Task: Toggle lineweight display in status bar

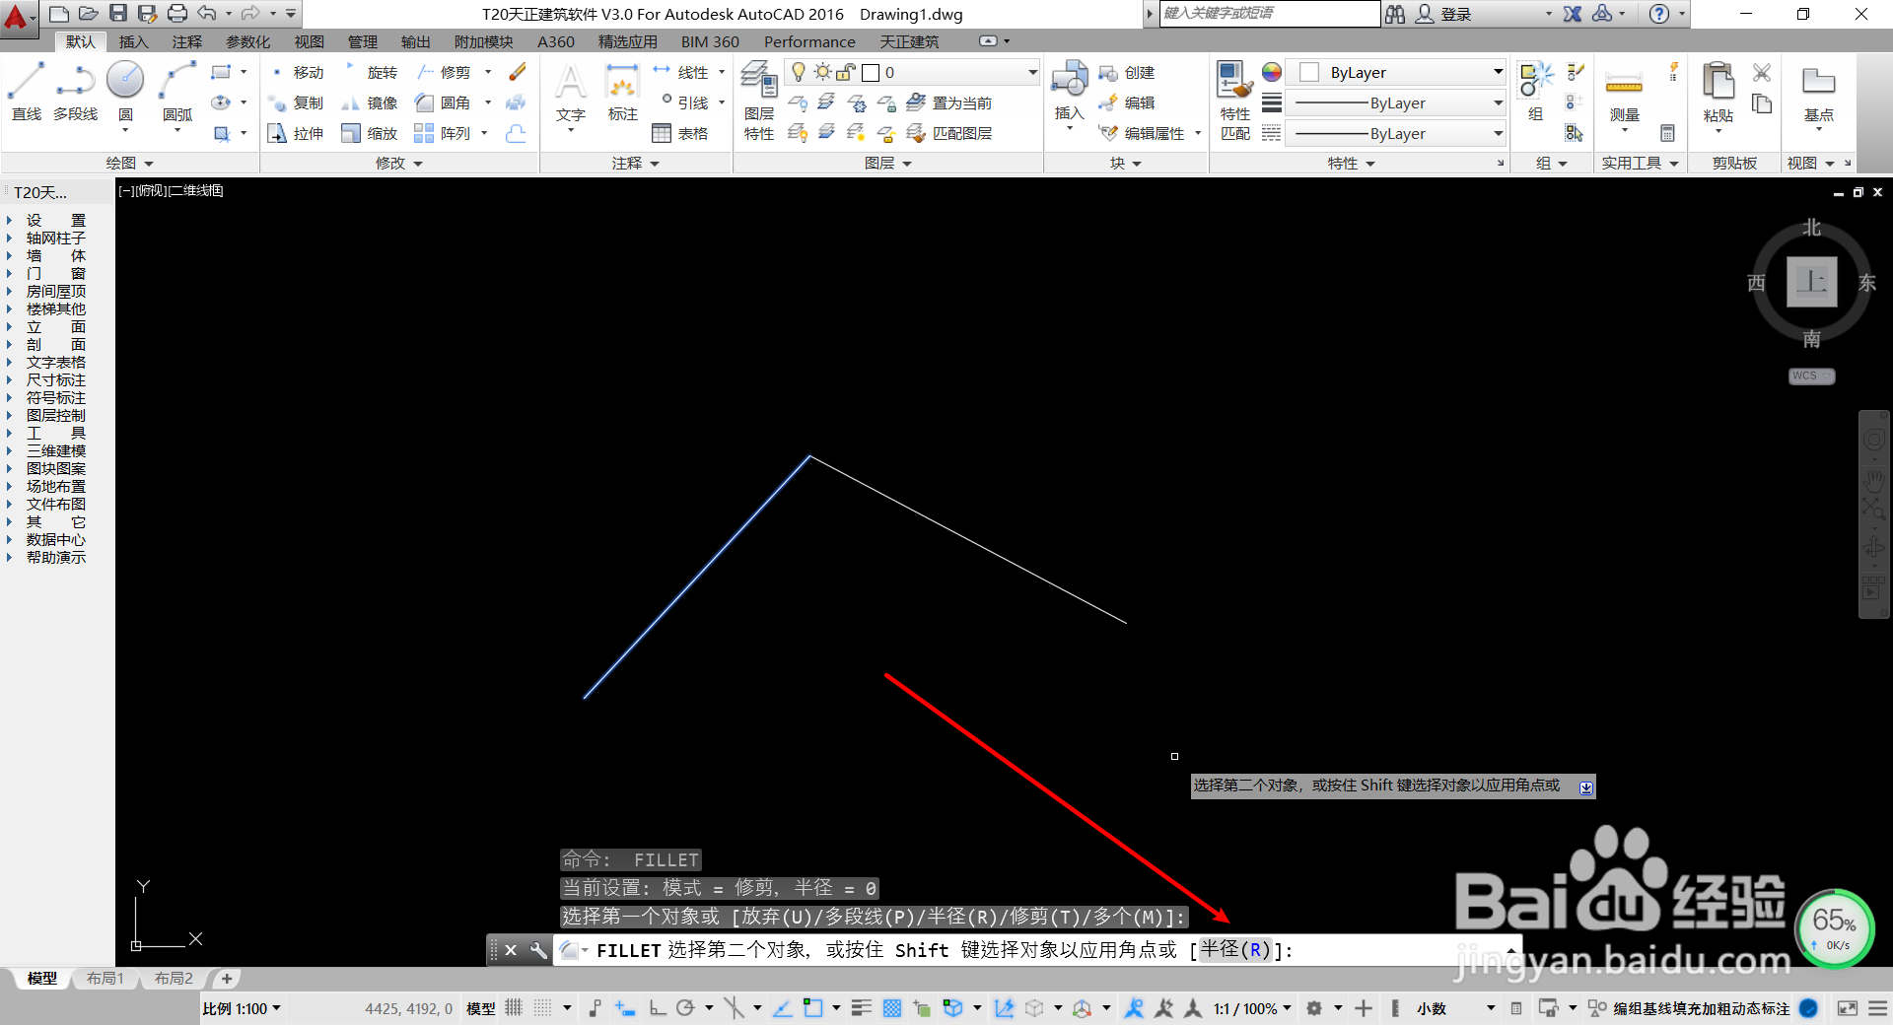Action: [861, 1008]
